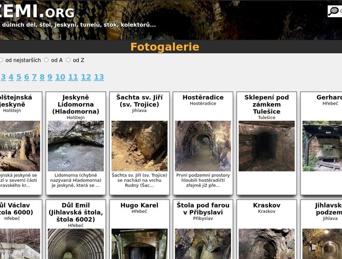Open the Šachta sv. Jiří thumbnail image

click(x=139, y=146)
